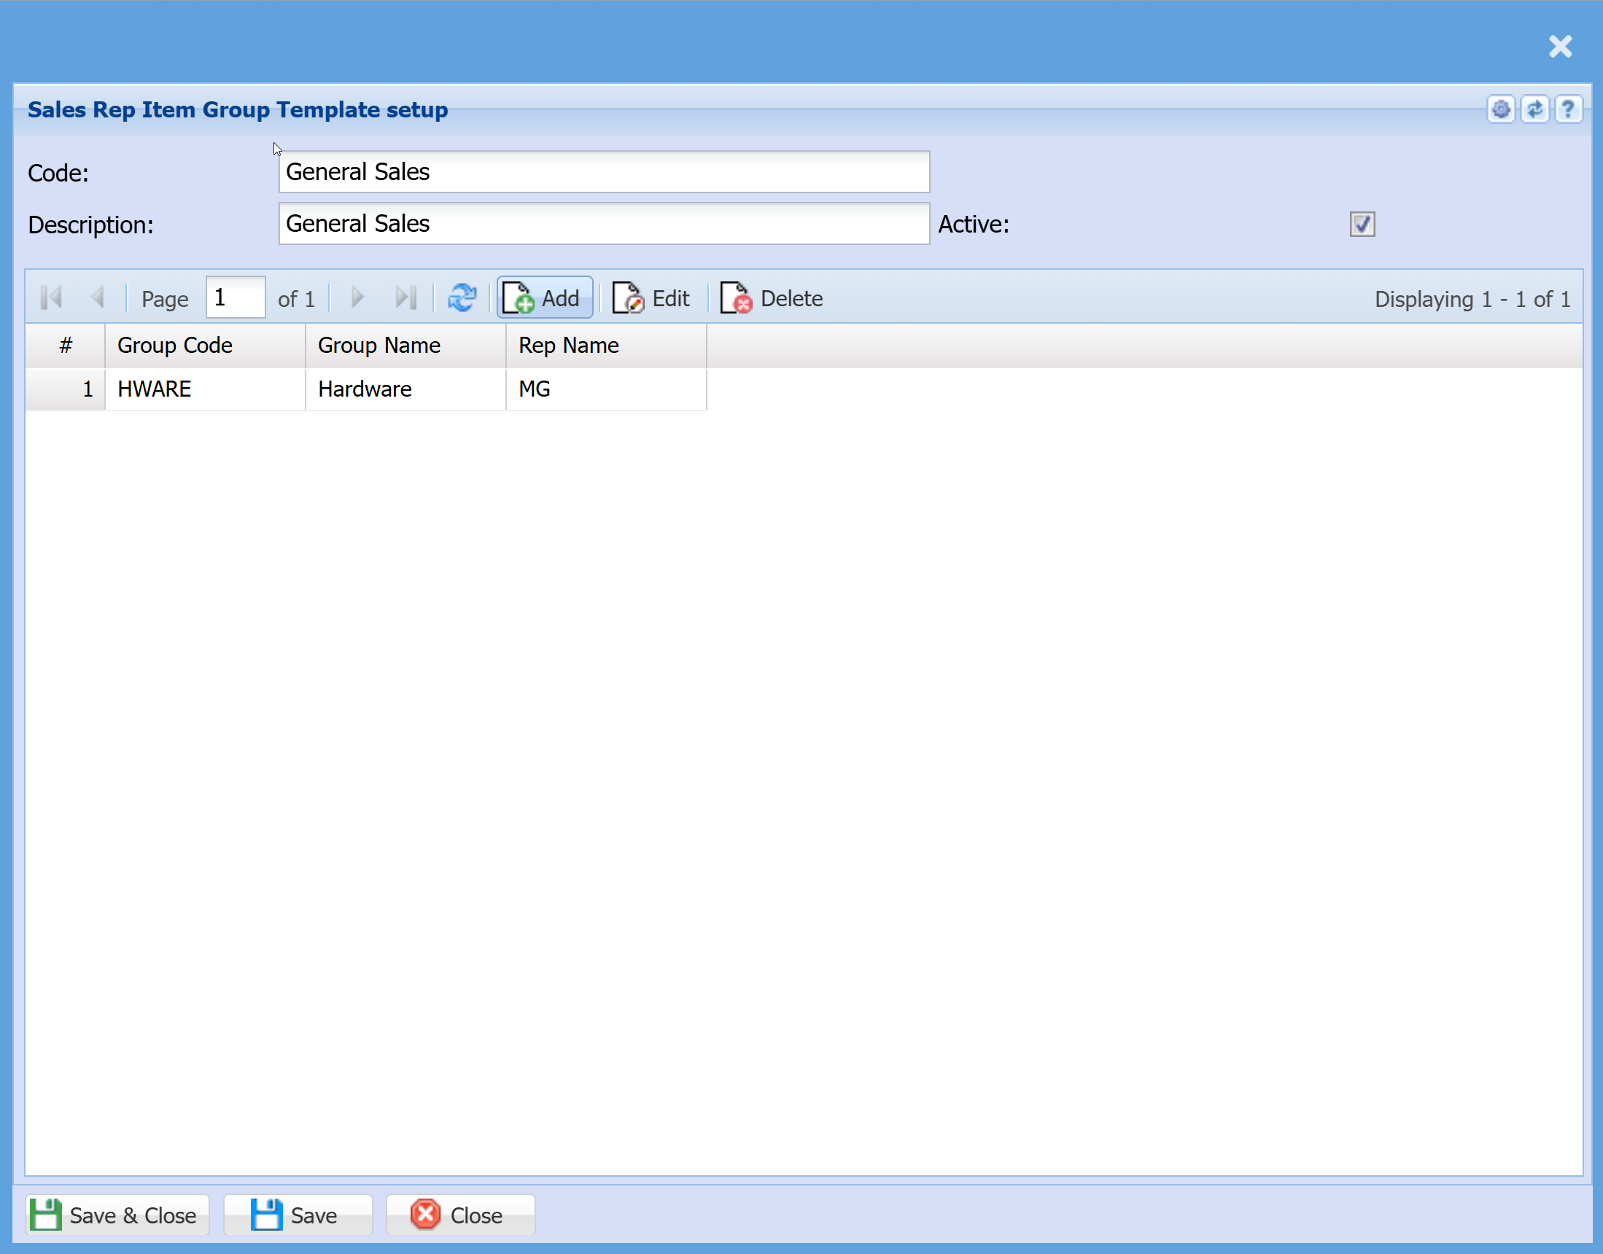The image size is (1603, 1254).
Task: Go to next page arrow
Action: click(357, 298)
